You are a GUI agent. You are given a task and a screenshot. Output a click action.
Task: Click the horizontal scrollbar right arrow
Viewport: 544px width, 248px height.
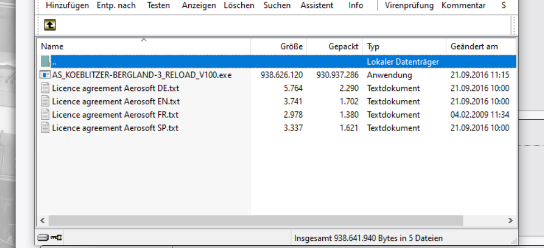click(x=509, y=220)
